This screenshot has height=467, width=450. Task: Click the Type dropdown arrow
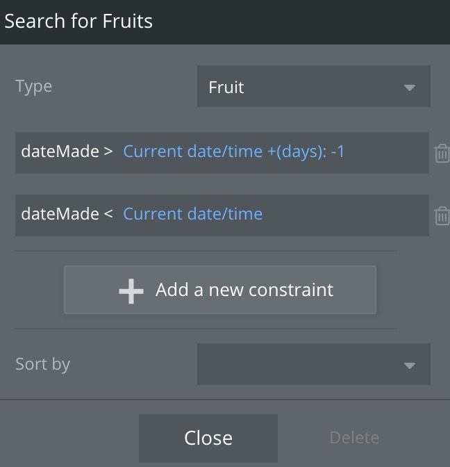pos(409,88)
